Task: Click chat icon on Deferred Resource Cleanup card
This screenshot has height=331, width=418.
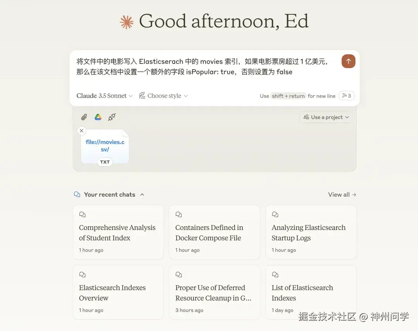Action: click(x=178, y=274)
